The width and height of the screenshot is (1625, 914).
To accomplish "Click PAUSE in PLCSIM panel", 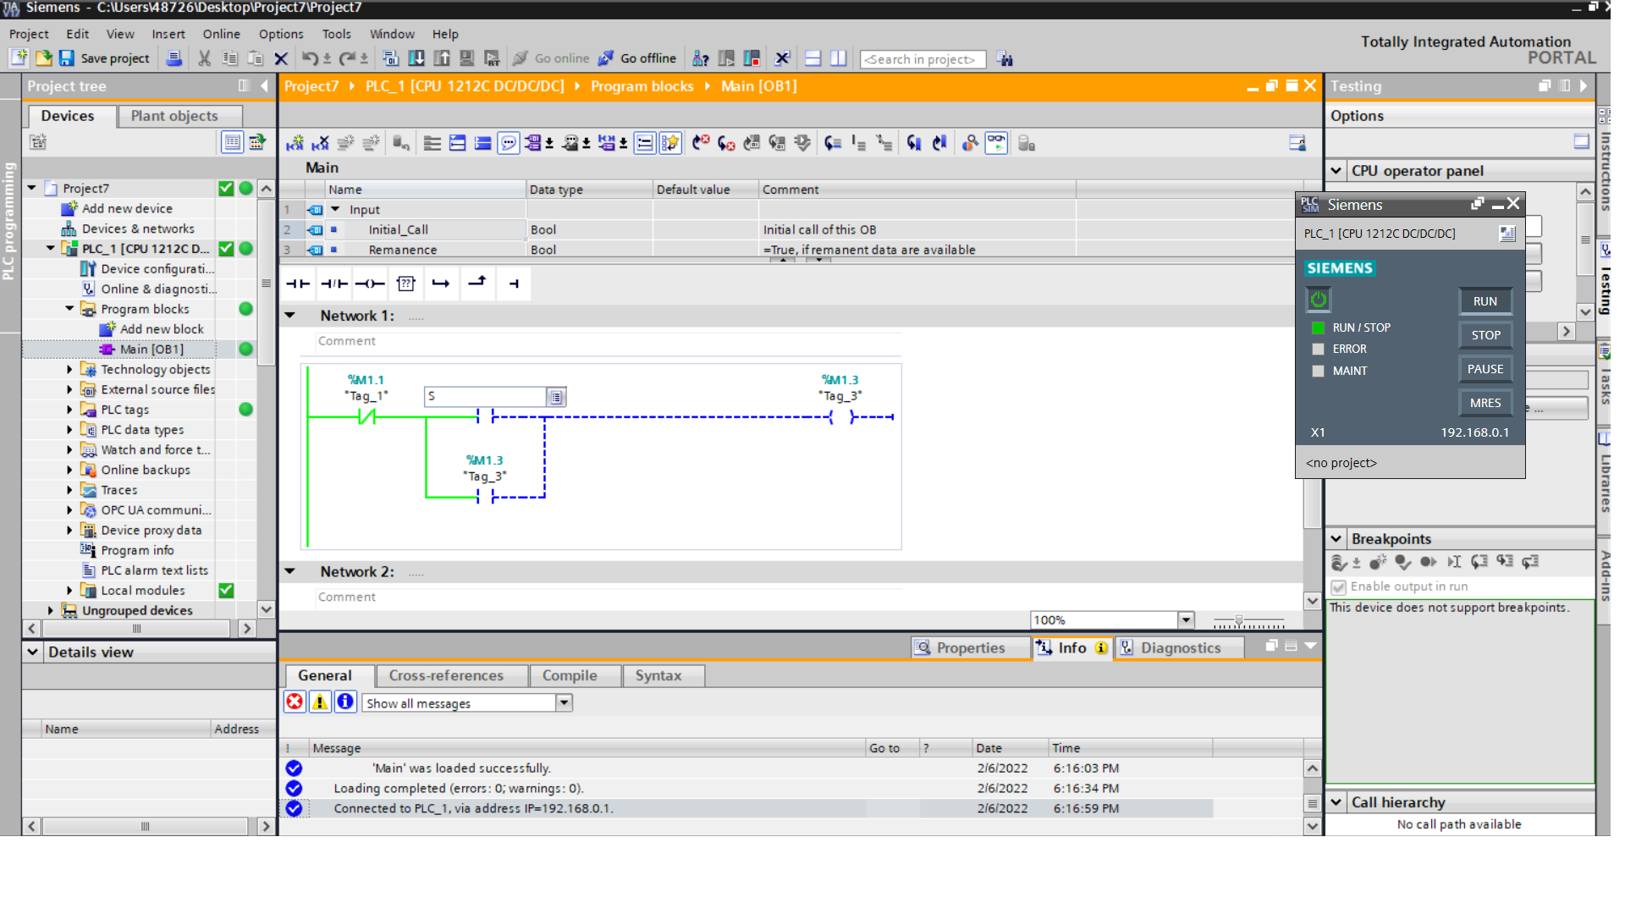I will click(1485, 369).
